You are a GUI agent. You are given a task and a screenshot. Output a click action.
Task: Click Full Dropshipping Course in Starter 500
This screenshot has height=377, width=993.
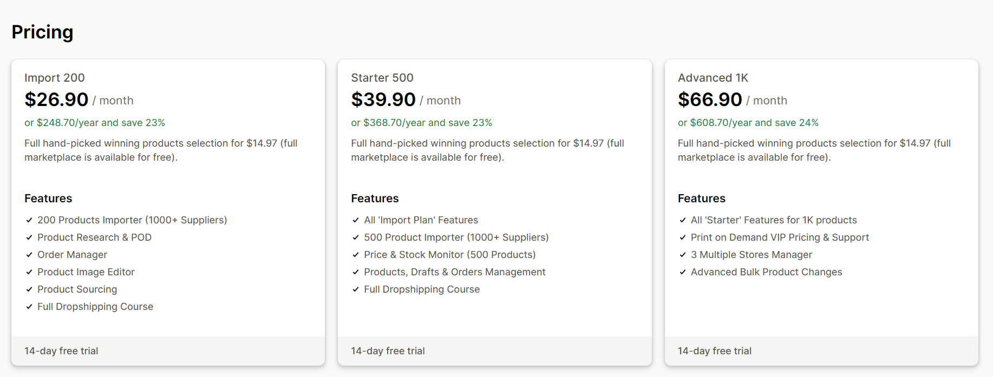coord(422,289)
